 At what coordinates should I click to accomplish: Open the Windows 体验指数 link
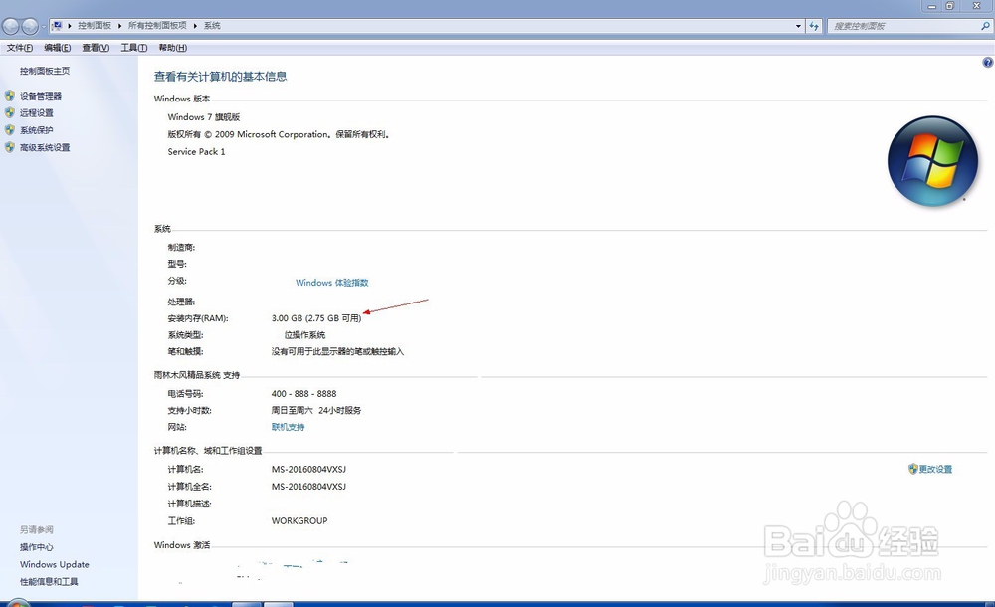pyautogui.click(x=332, y=283)
